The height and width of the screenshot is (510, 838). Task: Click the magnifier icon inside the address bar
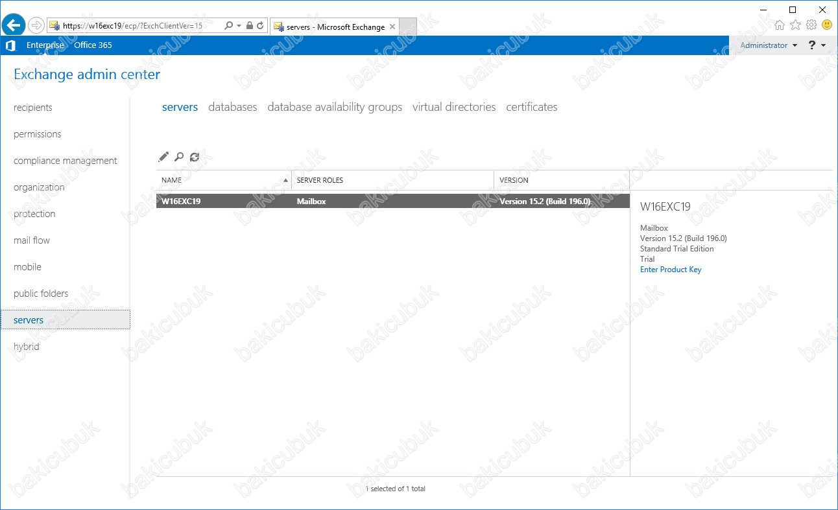pos(228,26)
